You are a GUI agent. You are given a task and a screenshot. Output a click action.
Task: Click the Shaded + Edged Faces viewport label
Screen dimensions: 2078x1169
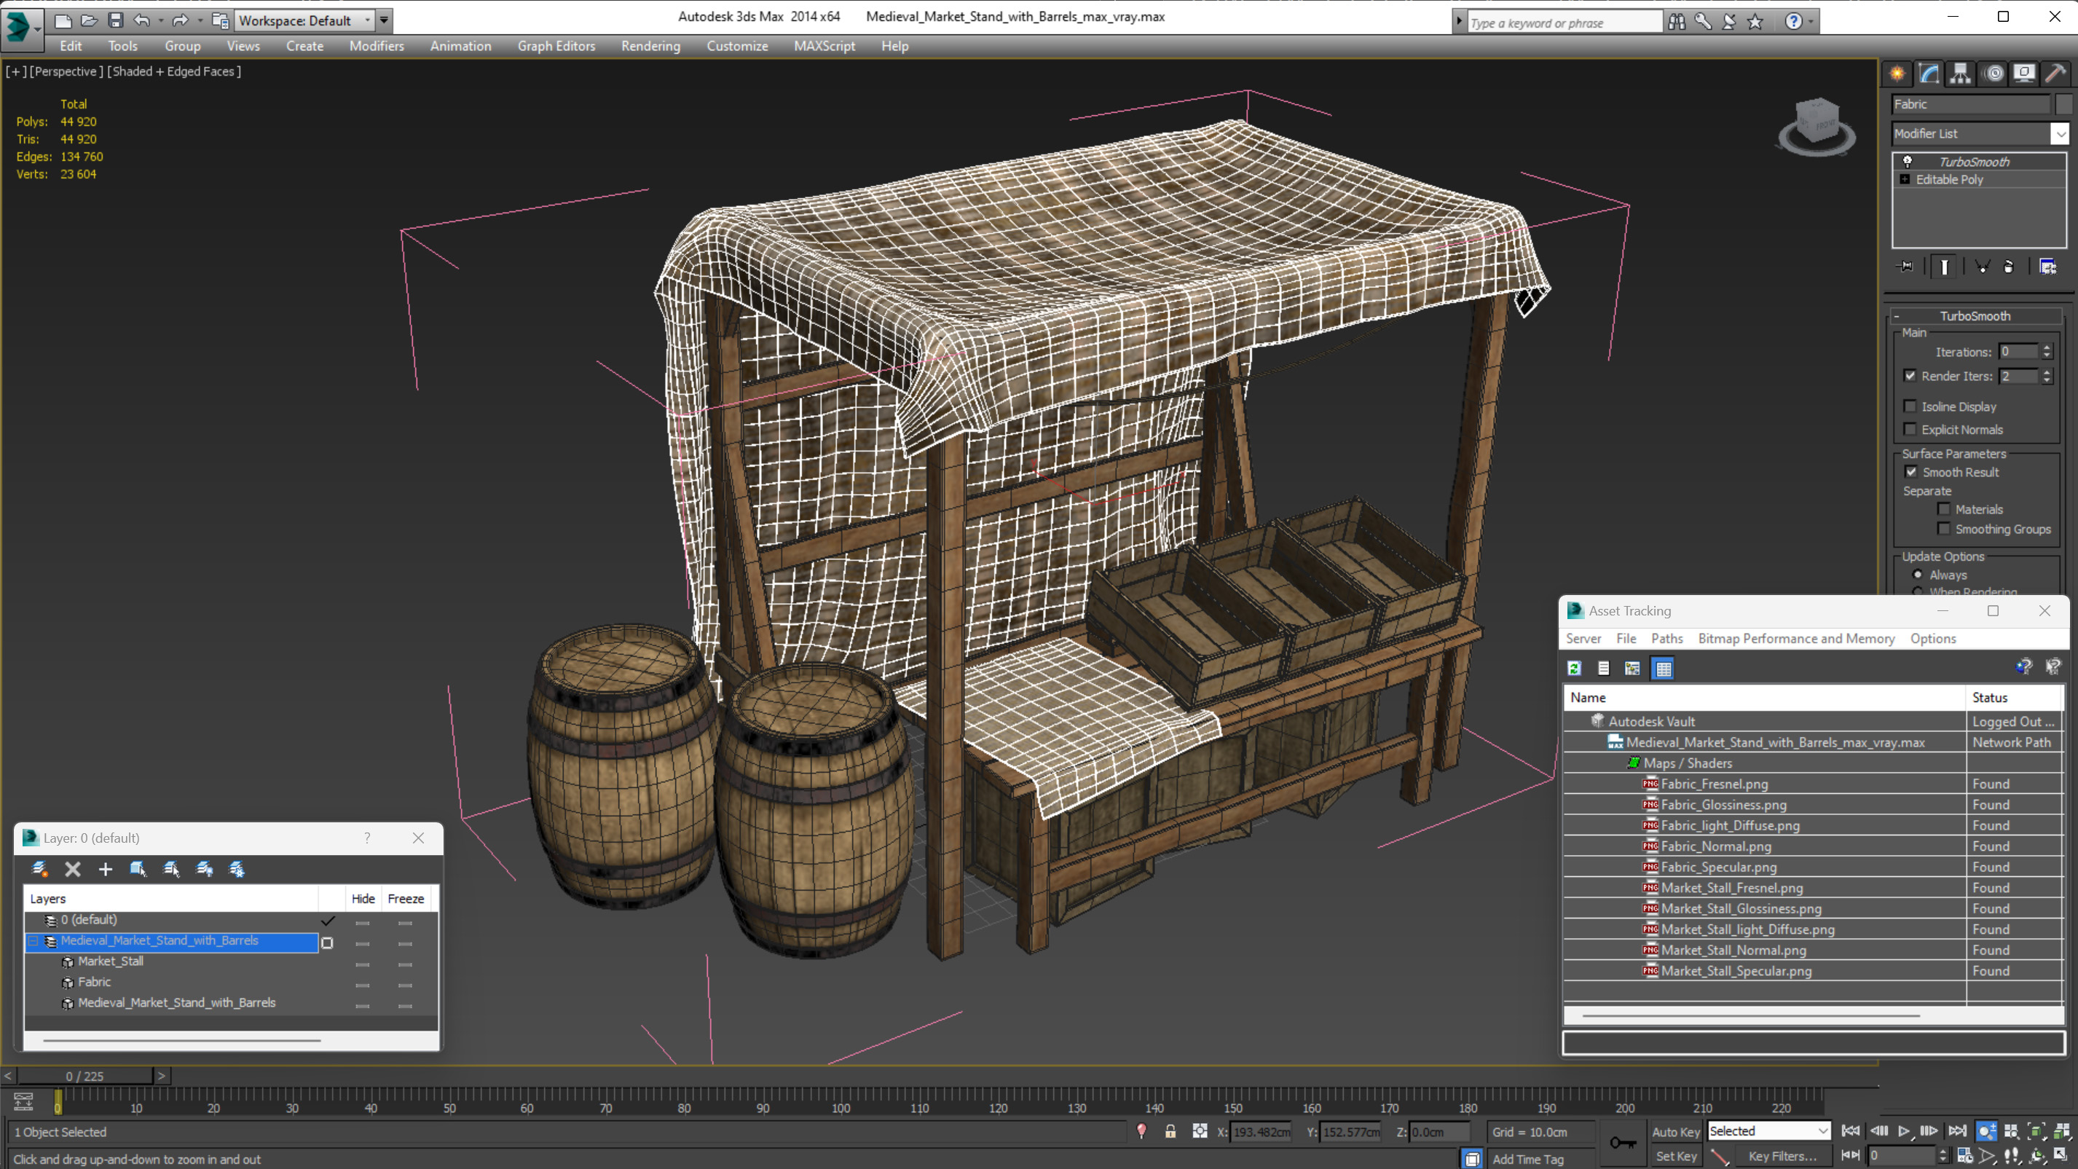tap(173, 71)
